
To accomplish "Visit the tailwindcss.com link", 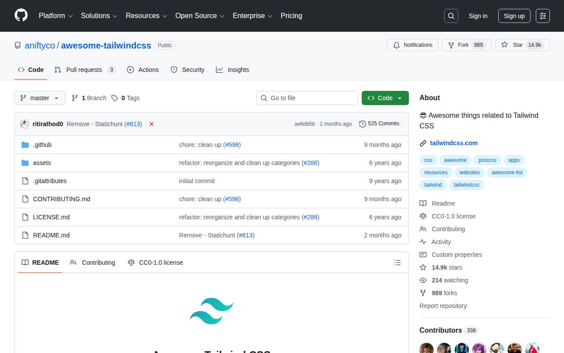I will 454,143.
